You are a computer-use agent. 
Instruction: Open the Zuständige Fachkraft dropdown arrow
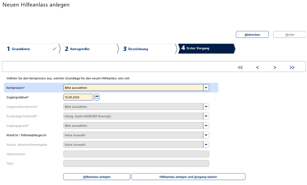click(x=206, y=116)
